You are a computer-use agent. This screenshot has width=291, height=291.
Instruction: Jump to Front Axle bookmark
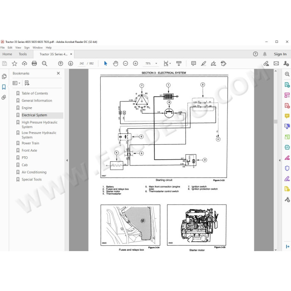(30, 150)
